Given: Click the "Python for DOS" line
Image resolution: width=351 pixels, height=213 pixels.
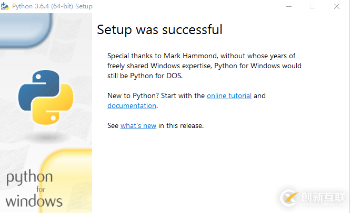Looking at the screenshot, I should [147, 76].
